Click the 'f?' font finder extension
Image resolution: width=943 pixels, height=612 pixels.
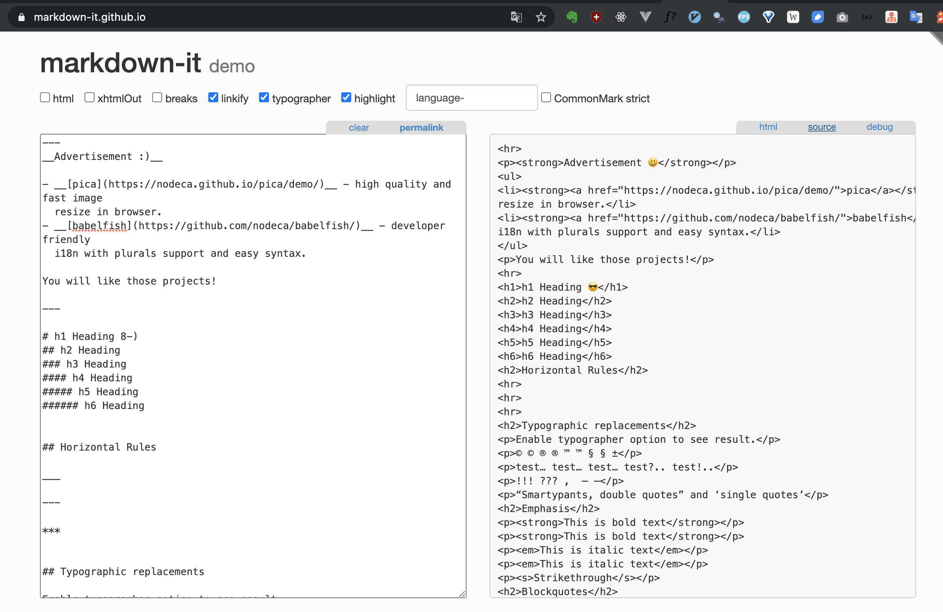click(x=670, y=17)
